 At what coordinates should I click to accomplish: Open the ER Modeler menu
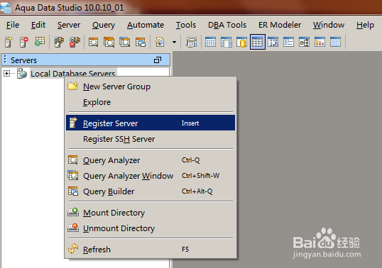280,25
